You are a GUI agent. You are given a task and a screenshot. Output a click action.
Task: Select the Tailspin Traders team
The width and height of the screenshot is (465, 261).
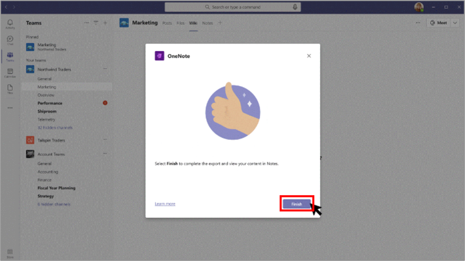point(51,140)
